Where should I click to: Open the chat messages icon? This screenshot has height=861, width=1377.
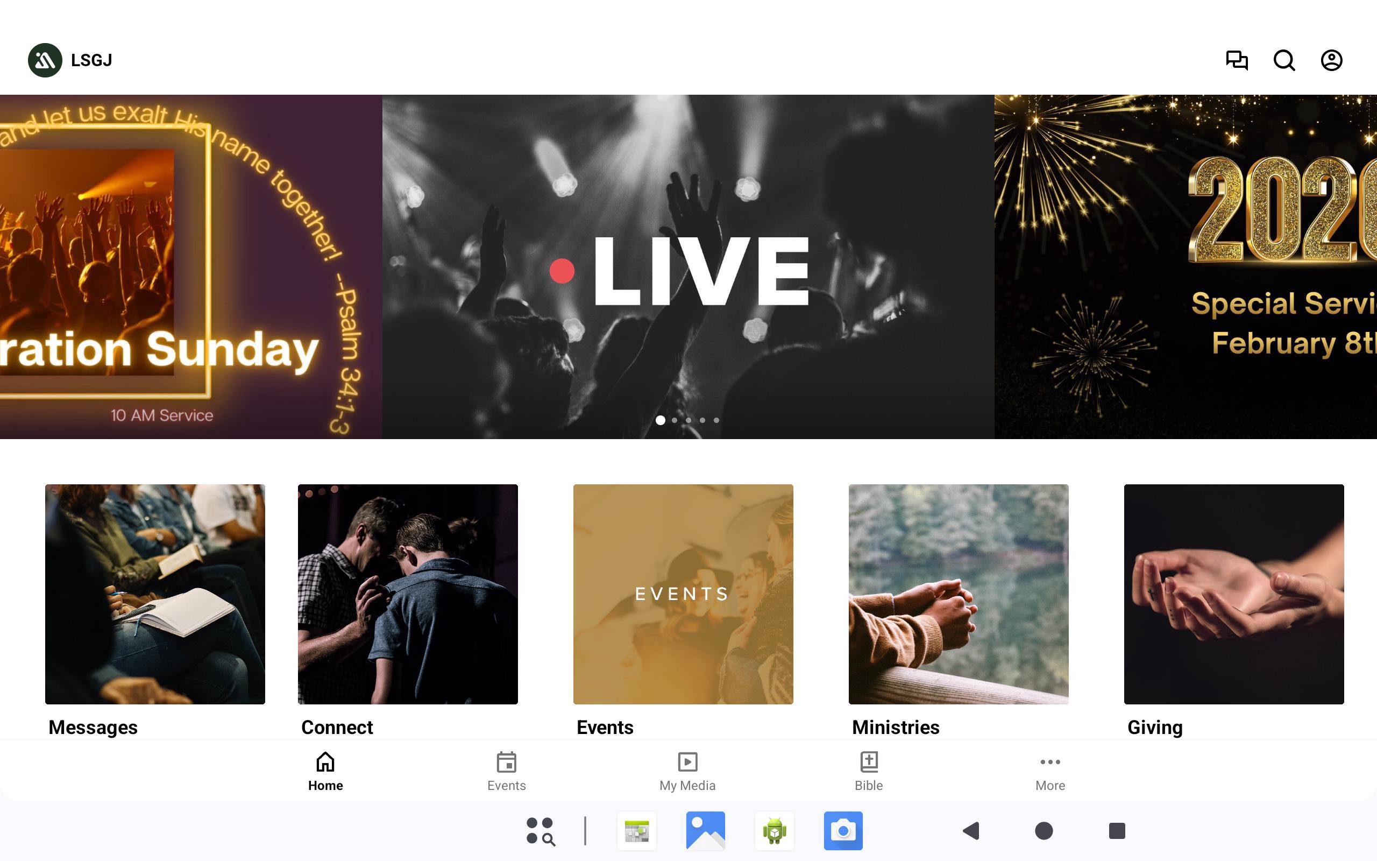click(x=1237, y=60)
